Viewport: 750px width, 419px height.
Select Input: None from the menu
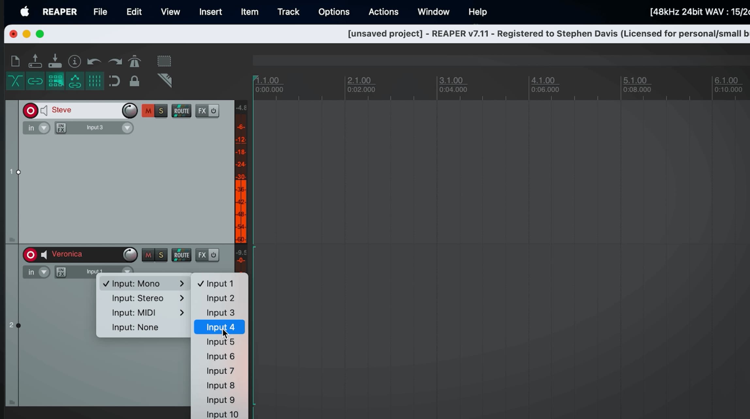[145, 327]
